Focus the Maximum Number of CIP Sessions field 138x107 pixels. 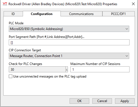coord(100,69)
